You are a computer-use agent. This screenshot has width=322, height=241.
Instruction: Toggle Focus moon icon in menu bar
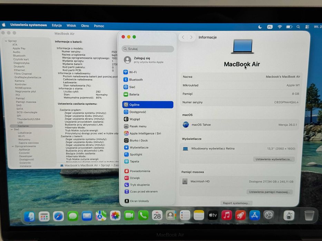tap(260, 27)
